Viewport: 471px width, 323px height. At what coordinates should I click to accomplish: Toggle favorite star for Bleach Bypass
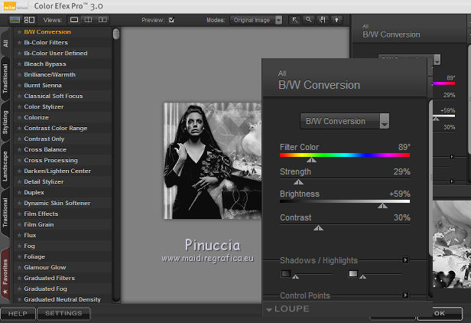(x=18, y=64)
